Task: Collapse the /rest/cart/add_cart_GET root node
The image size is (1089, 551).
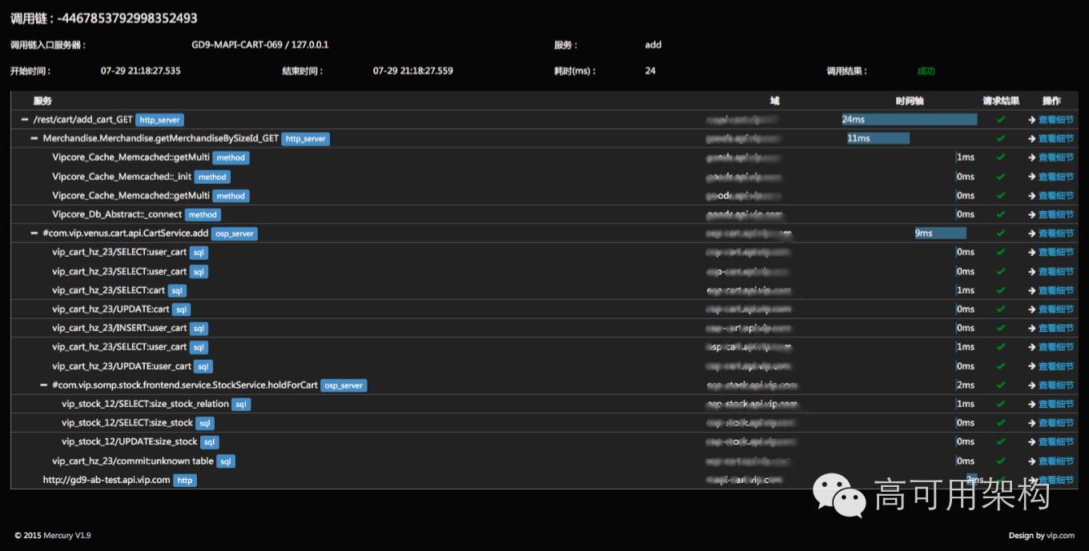Action: point(25,120)
